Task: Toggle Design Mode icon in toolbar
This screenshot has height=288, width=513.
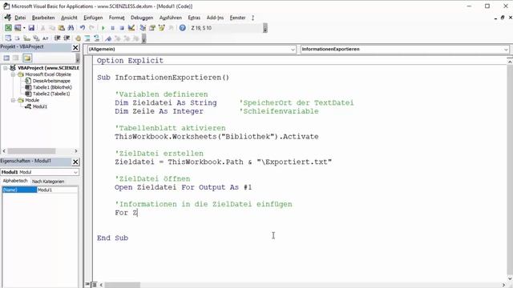Action: (x=131, y=28)
